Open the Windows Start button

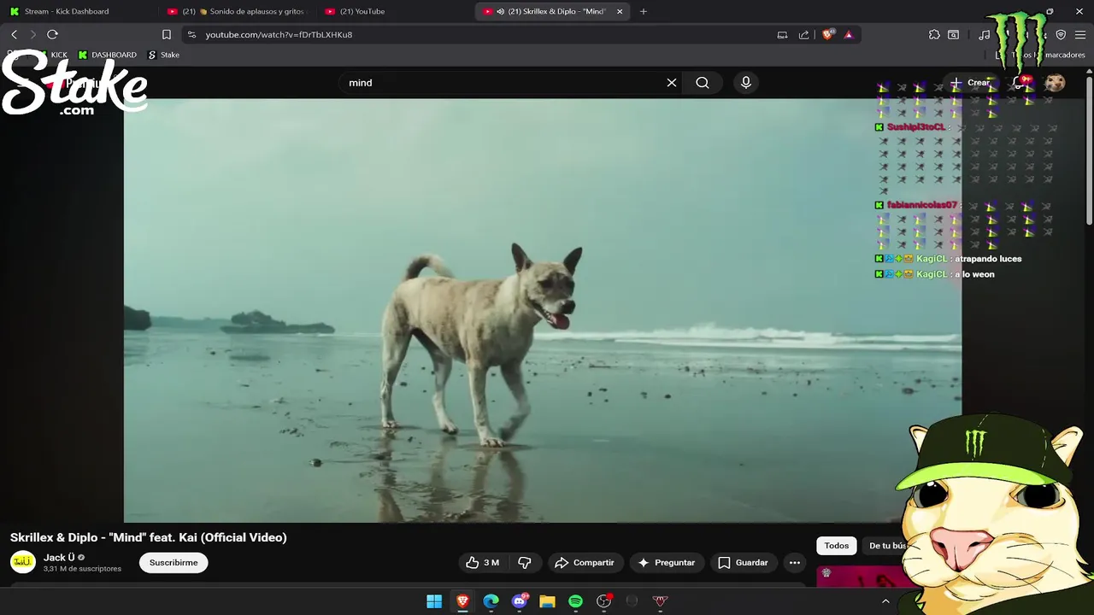[x=434, y=601]
